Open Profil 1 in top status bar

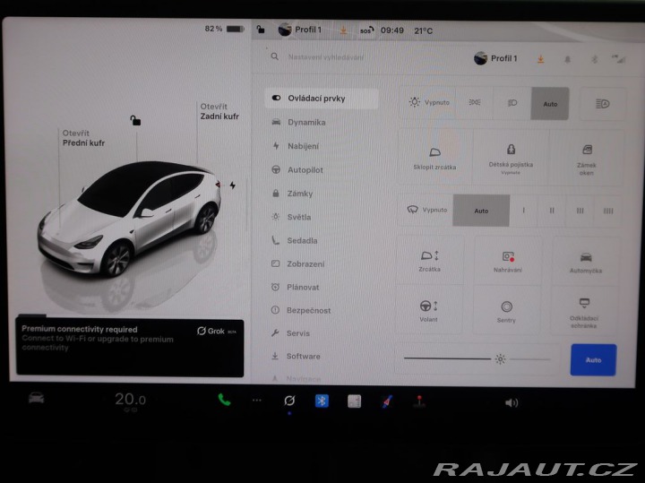(x=300, y=30)
